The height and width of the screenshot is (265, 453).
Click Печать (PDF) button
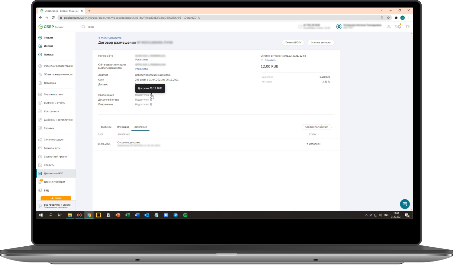click(293, 42)
